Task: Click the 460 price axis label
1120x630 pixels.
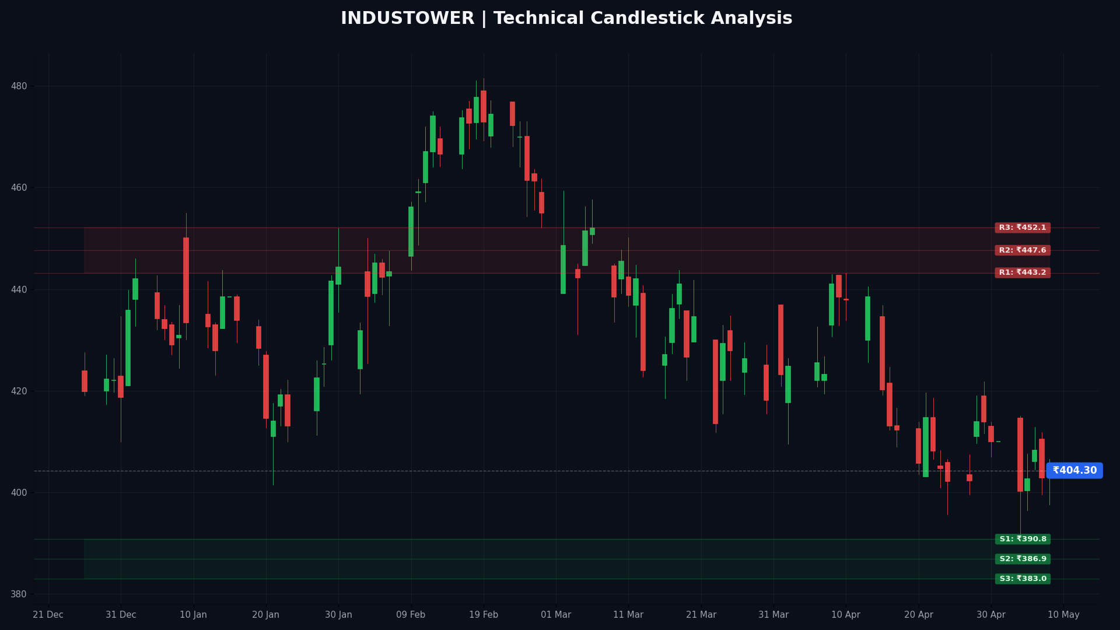Action: 19,188
